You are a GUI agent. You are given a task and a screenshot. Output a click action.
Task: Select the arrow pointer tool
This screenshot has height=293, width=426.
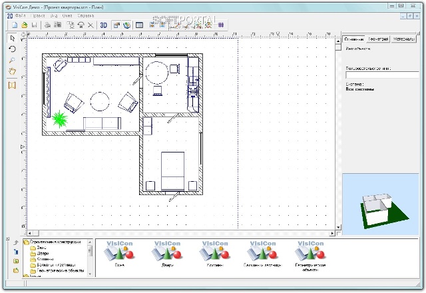pyautogui.click(x=12, y=39)
